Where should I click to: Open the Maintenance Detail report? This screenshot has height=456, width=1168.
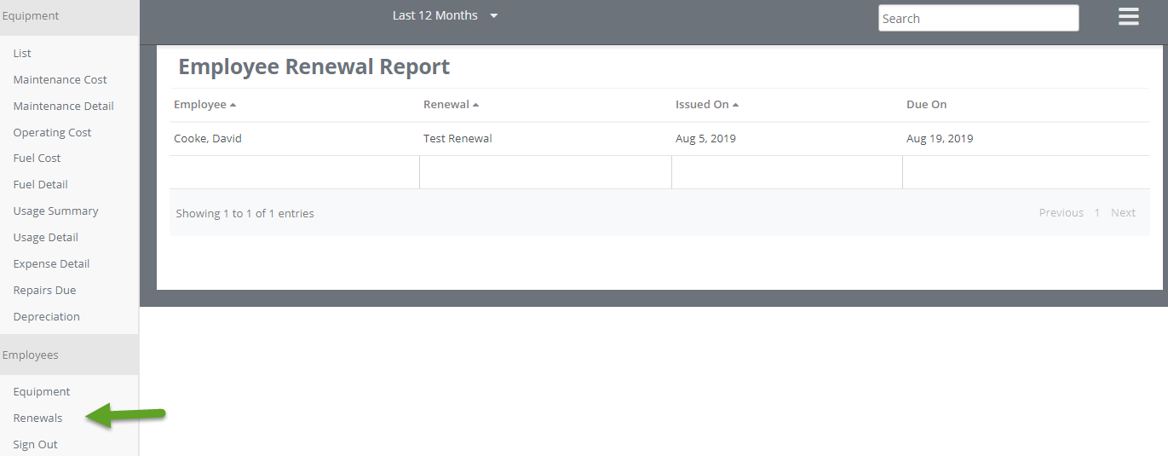tap(64, 106)
